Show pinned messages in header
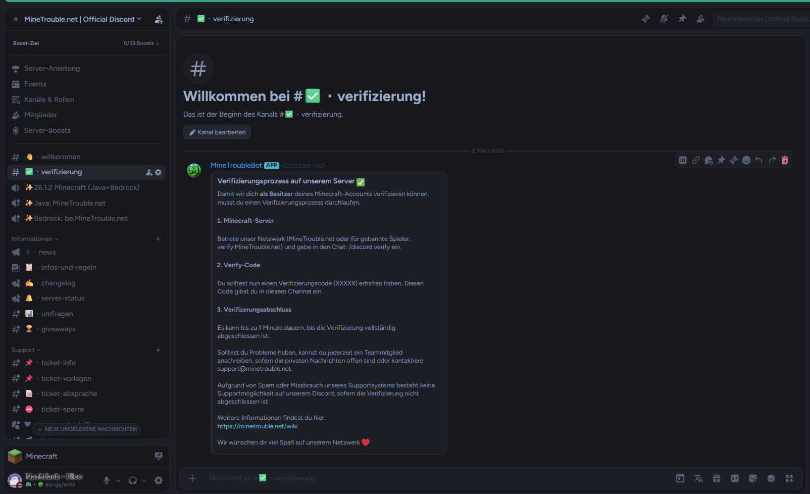 [x=682, y=19]
